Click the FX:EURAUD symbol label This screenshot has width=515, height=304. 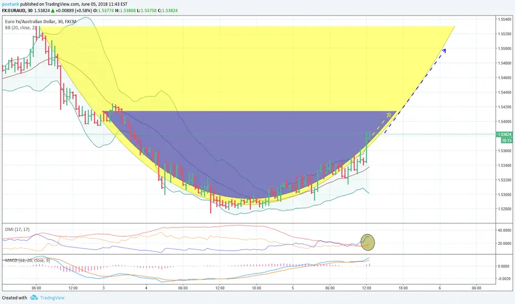(14, 11)
